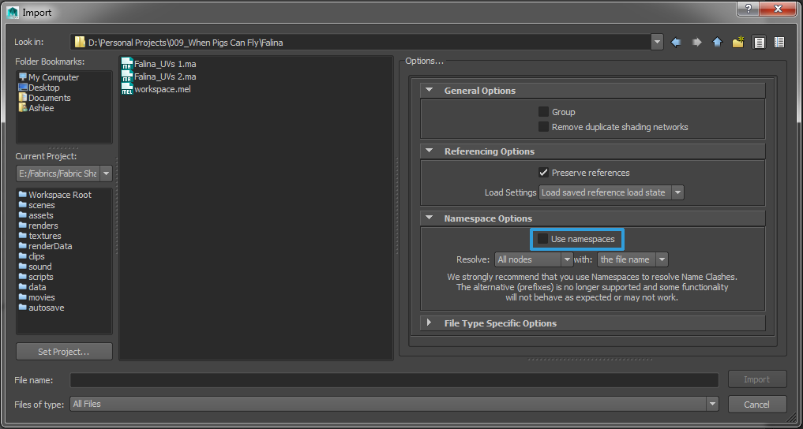Open the assets project folder
The height and width of the screenshot is (429, 803).
pyautogui.click(x=36, y=215)
